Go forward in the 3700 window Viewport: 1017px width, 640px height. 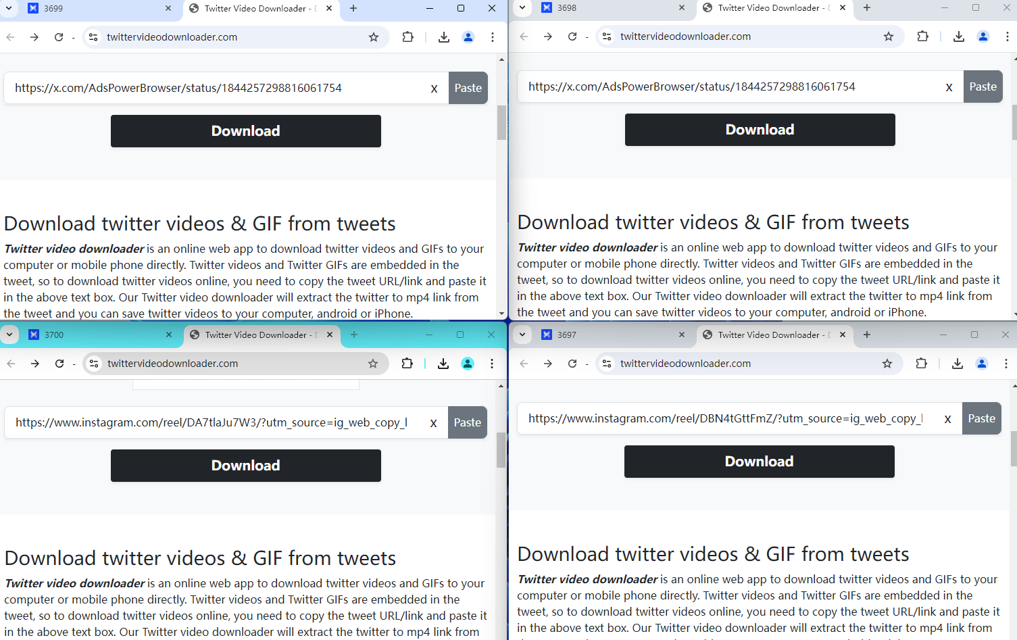point(35,364)
